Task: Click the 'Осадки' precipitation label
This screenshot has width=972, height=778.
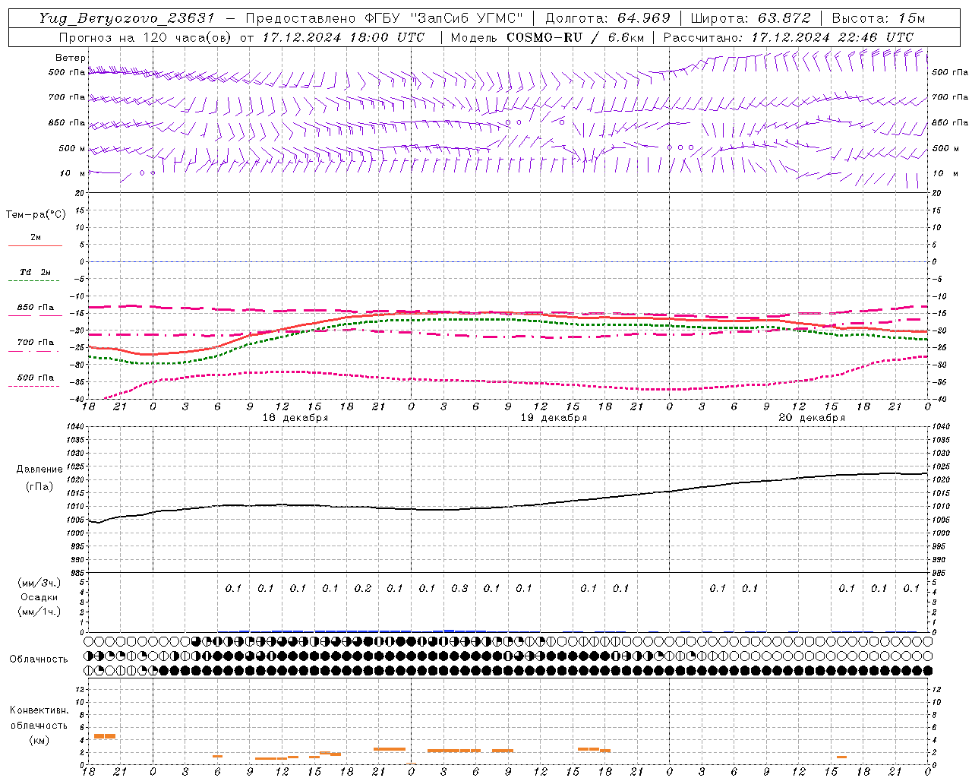Action: pyautogui.click(x=39, y=598)
